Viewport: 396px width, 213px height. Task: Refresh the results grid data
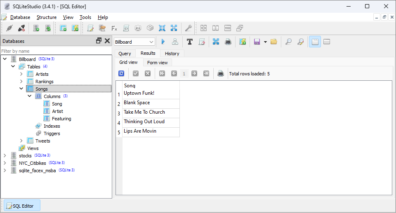121,73
